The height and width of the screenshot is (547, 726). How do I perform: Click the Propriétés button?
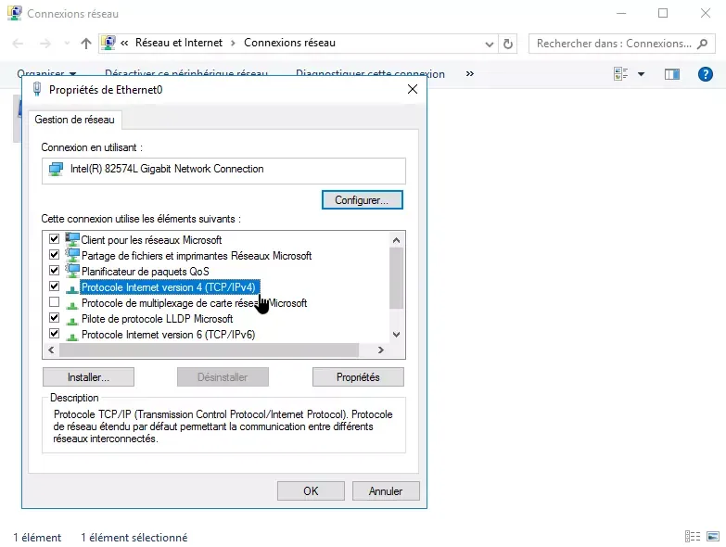pos(358,377)
